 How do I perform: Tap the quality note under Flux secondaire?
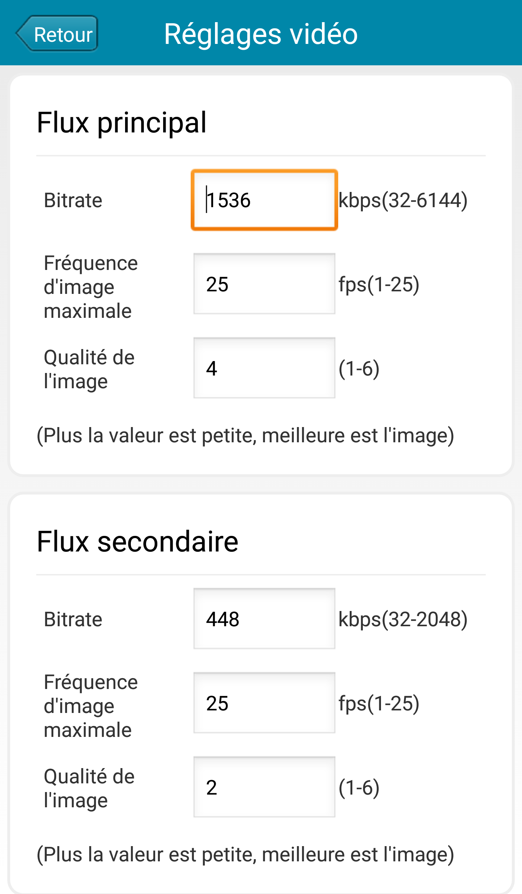(245, 854)
